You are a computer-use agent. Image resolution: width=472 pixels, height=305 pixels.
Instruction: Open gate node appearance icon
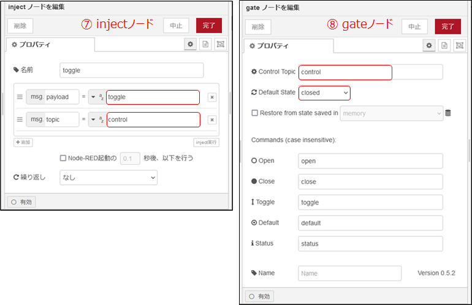(x=459, y=46)
